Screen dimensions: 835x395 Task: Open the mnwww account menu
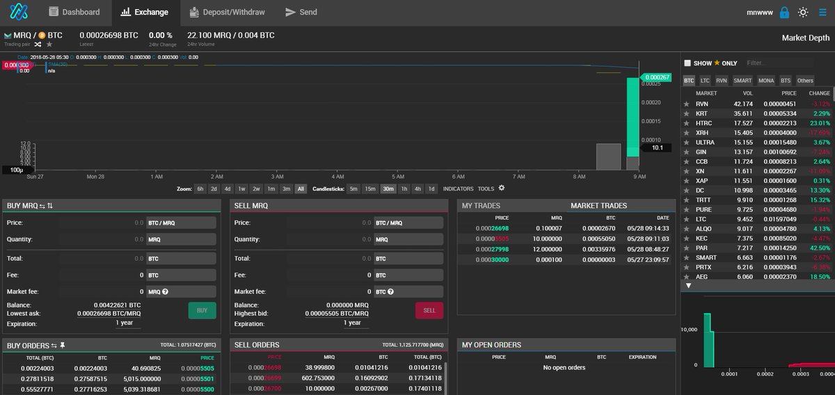tap(760, 13)
